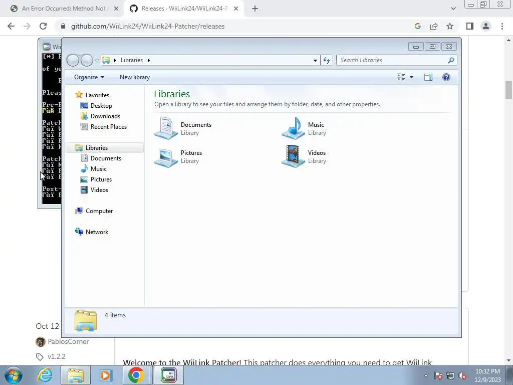Open Windows Media Player from taskbar

(x=106, y=375)
